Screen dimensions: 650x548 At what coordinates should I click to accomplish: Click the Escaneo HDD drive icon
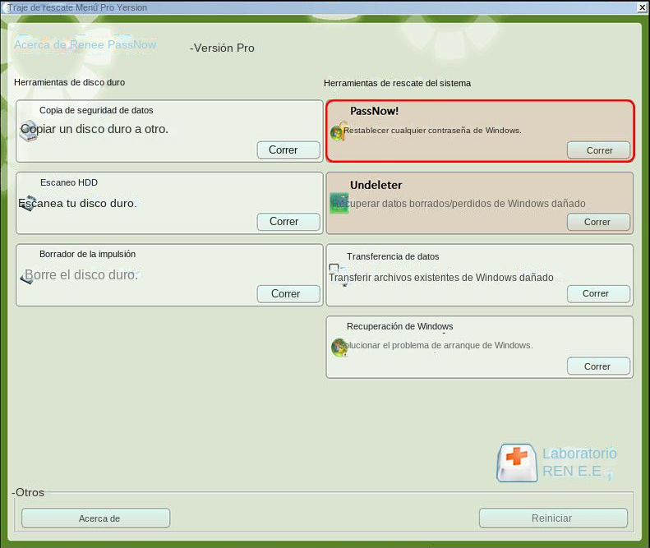point(28,203)
